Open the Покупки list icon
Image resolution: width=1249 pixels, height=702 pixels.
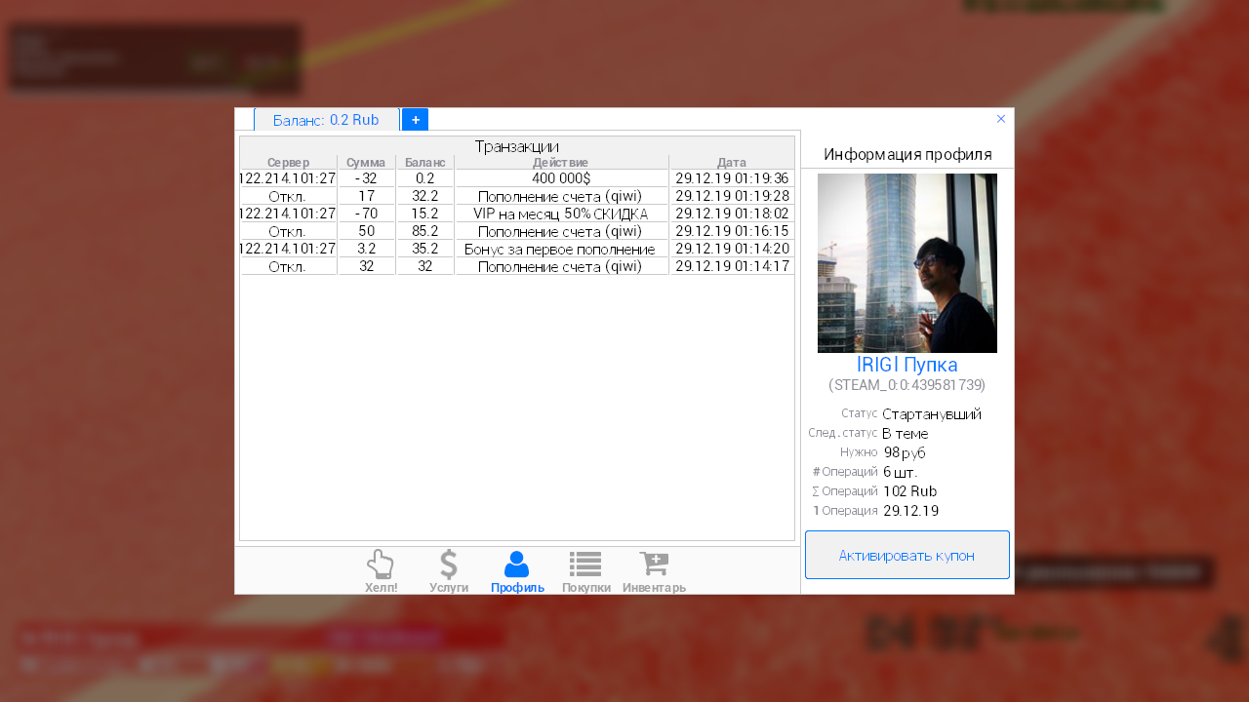[585, 565]
